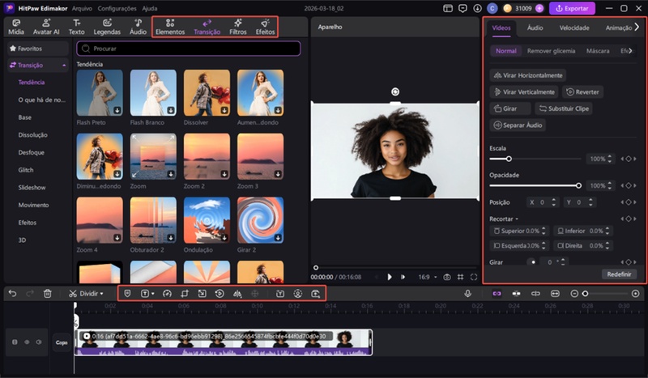
Task: Click the undo arrow in timeline toolbar
Action: click(x=12, y=293)
